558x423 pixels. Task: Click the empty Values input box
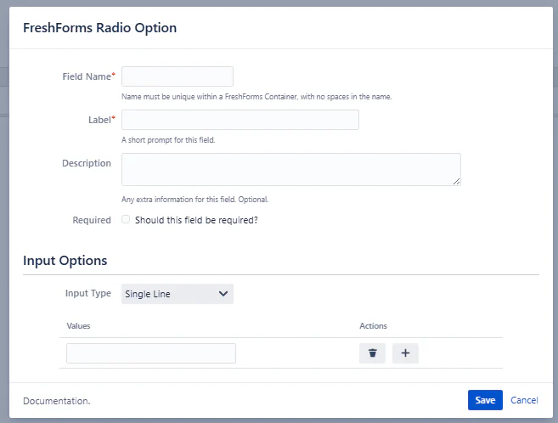[x=151, y=353]
